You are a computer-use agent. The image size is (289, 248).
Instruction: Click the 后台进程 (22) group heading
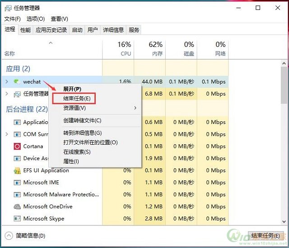[x=27, y=109]
